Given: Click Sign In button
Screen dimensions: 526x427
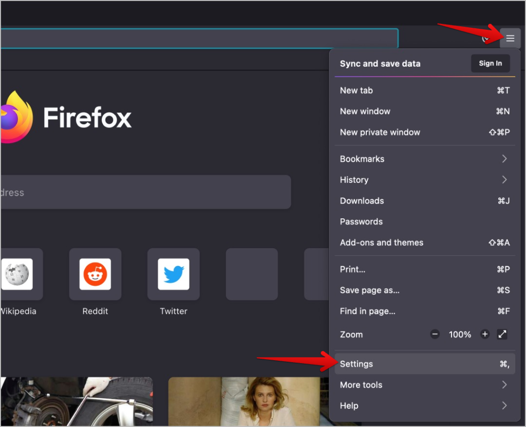Looking at the screenshot, I should pos(491,63).
